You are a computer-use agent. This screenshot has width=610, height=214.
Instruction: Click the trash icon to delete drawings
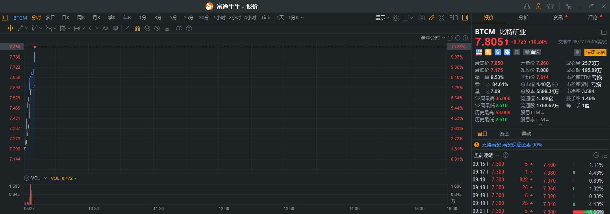click(167, 28)
